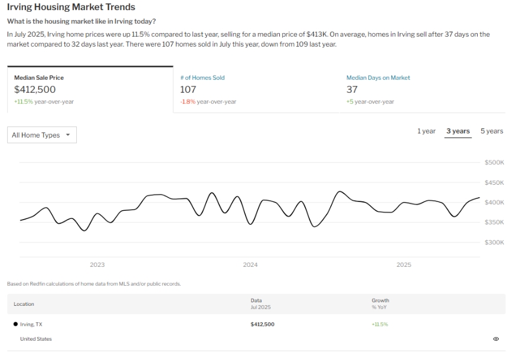Click the $412,500 value in table row

click(263, 324)
